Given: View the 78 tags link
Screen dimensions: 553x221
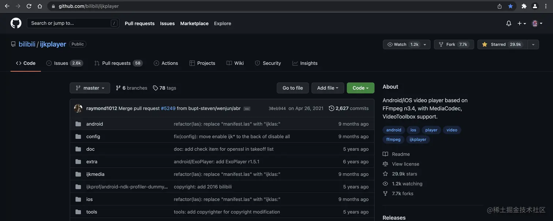Looking at the screenshot, I should click(x=165, y=88).
